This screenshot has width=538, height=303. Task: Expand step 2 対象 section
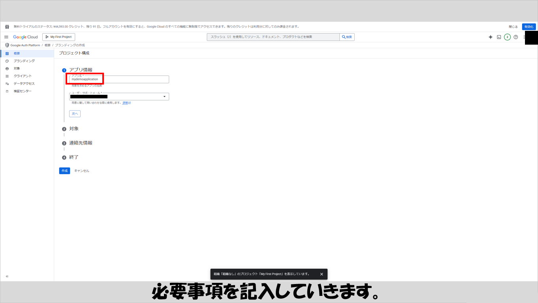(x=74, y=129)
